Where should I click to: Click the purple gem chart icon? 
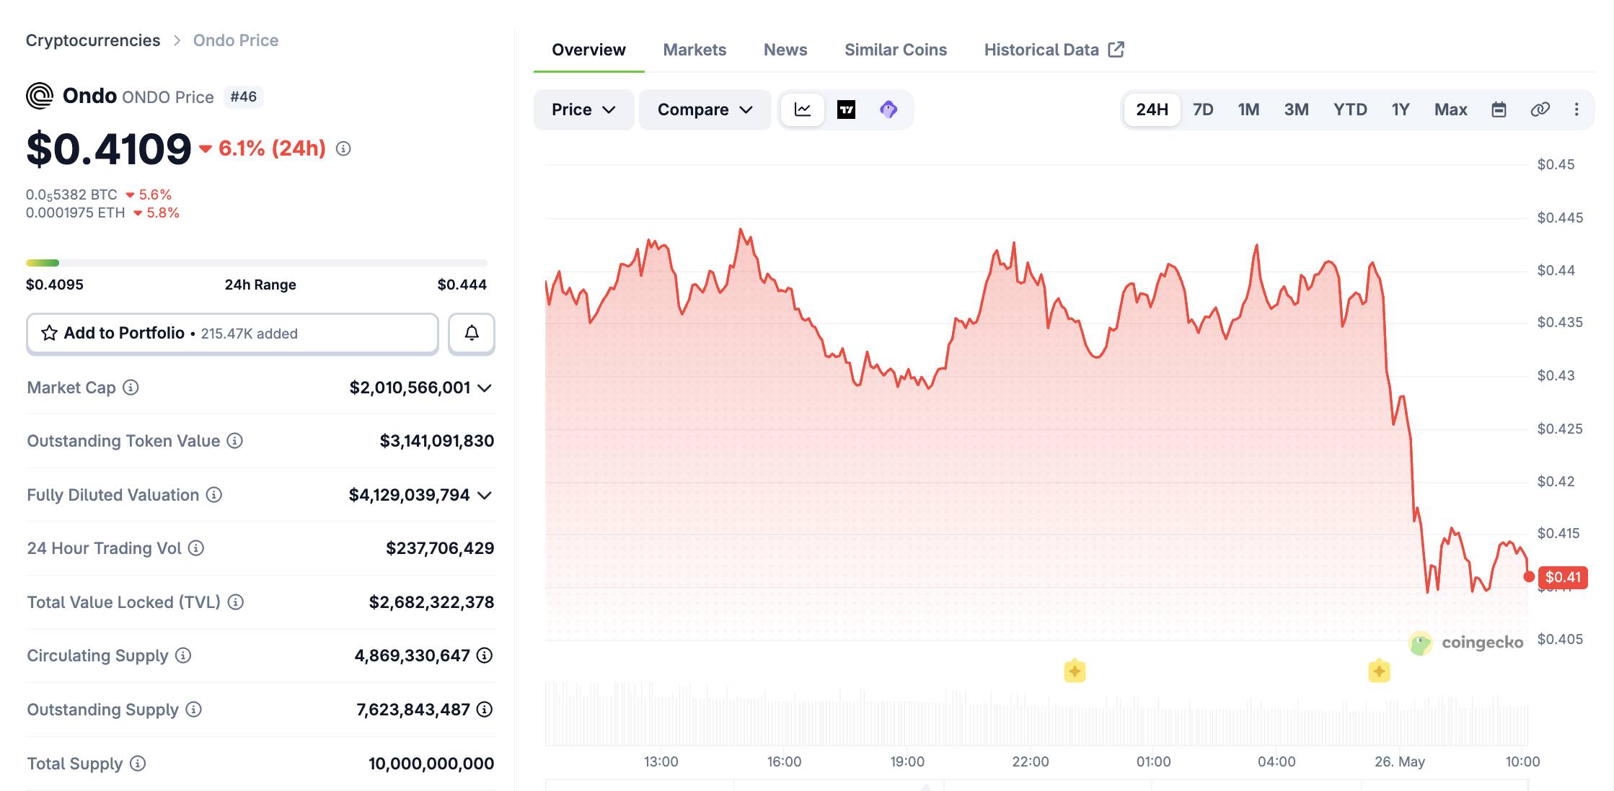888,110
